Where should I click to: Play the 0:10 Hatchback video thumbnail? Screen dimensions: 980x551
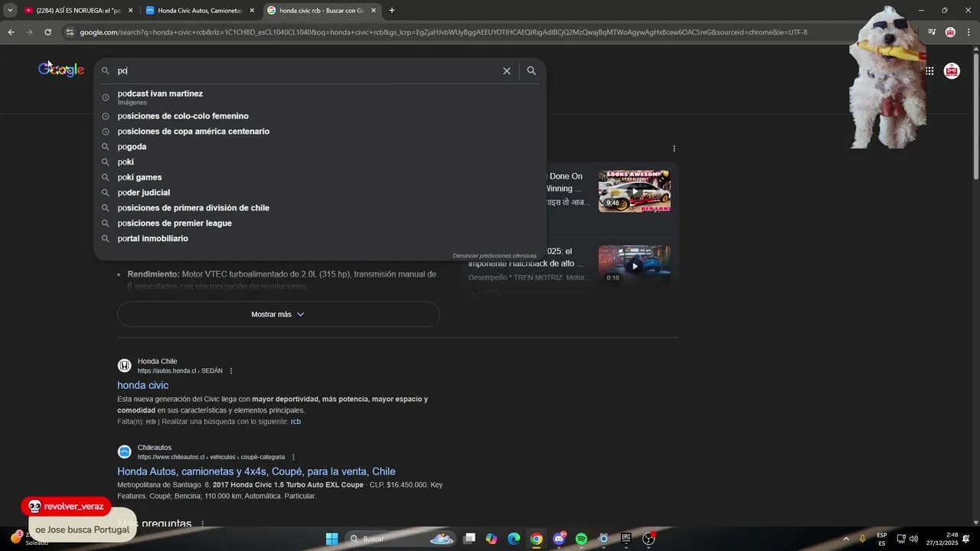pyautogui.click(x=634, y=265)
